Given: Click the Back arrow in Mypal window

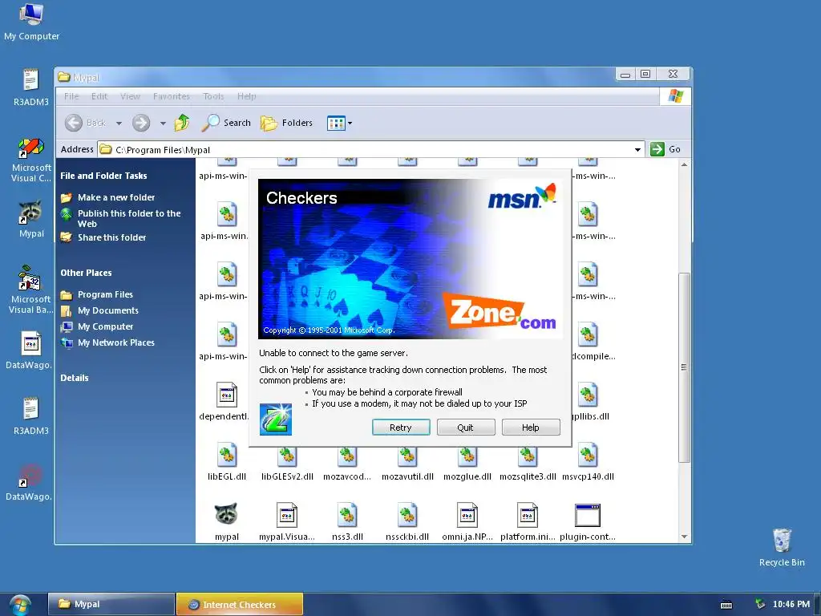Looking at the screenshot, I should pos(74,123).
